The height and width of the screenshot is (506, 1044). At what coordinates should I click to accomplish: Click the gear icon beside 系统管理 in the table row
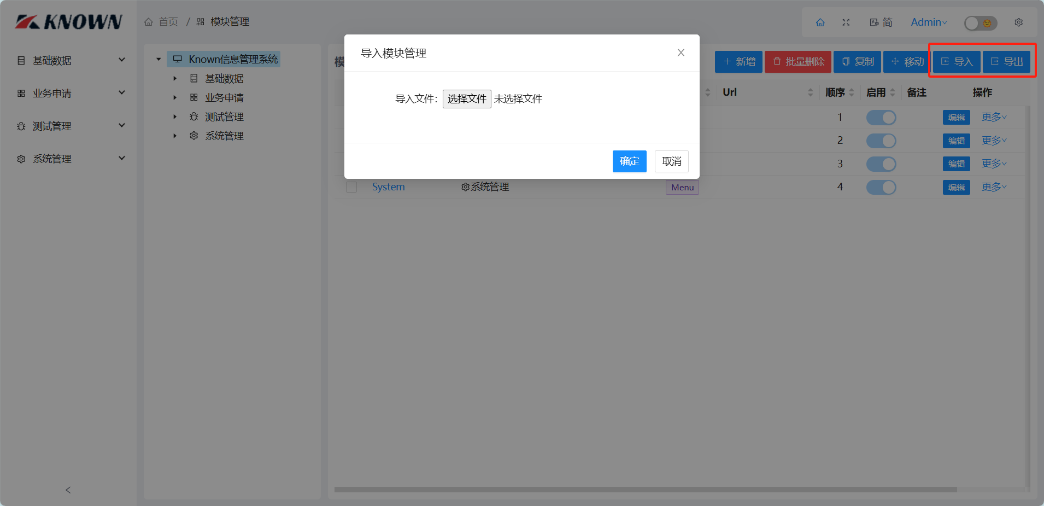(x=465, y=187)
